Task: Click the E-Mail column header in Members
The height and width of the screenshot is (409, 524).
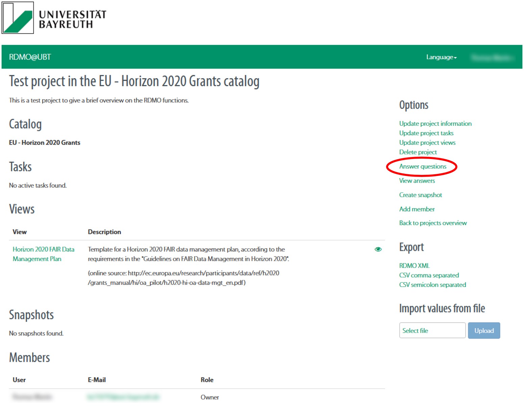Action: click(97, 380)
